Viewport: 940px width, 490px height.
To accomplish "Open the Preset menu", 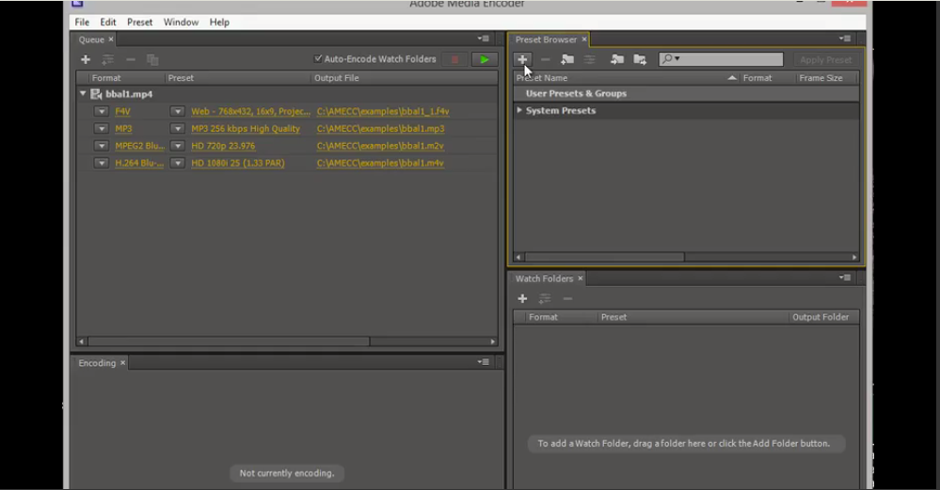I will click(x=139, y=23).
